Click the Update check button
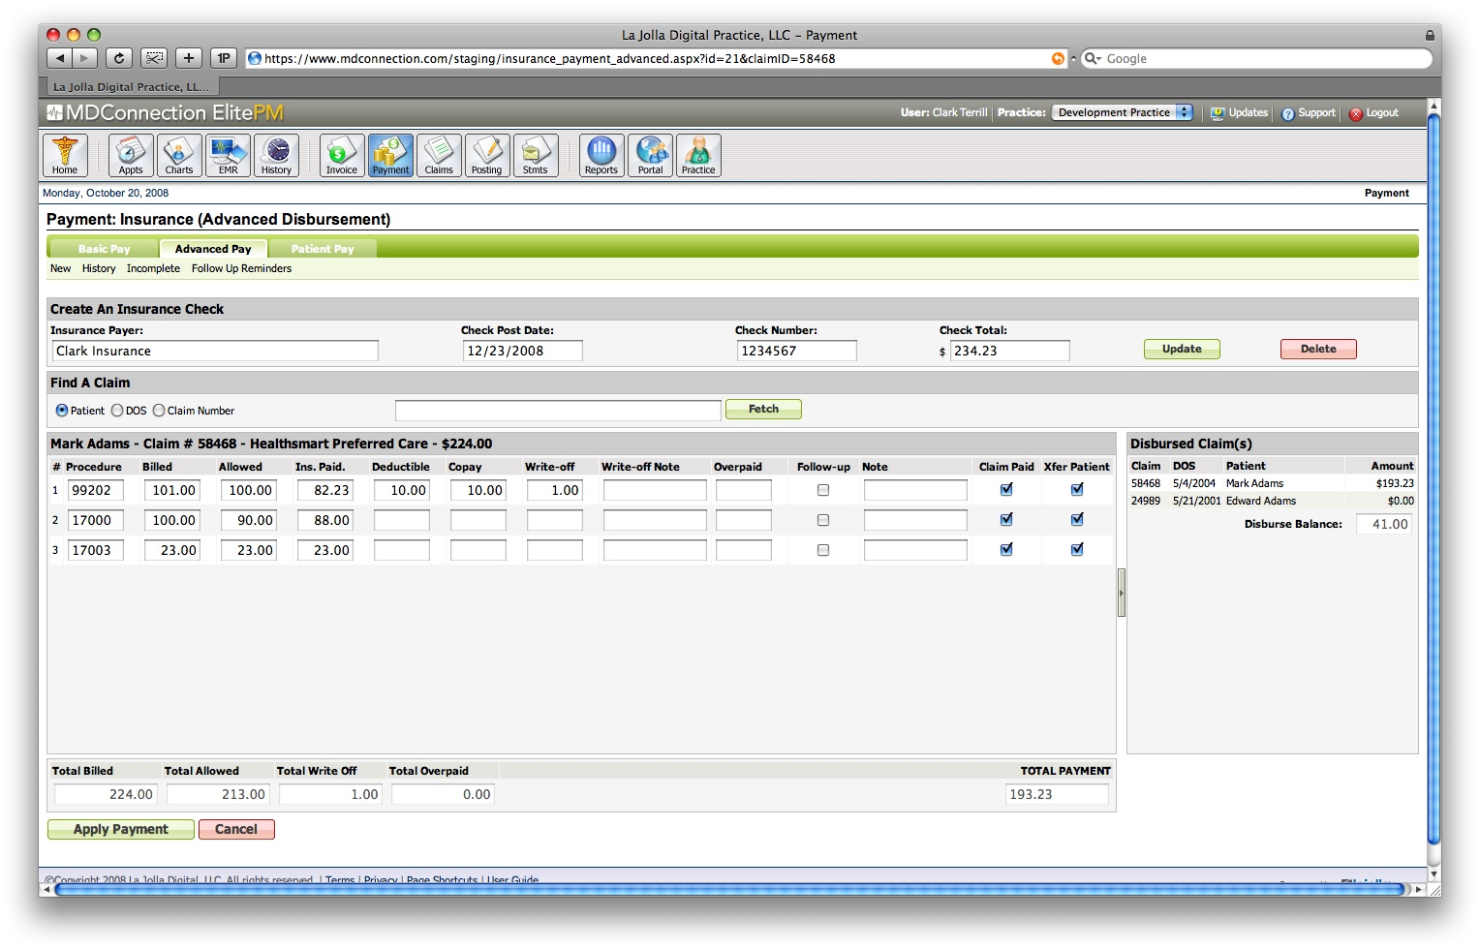This screenshot has height=950, width=1480. pyautogui.click(x=1182, y=349)
